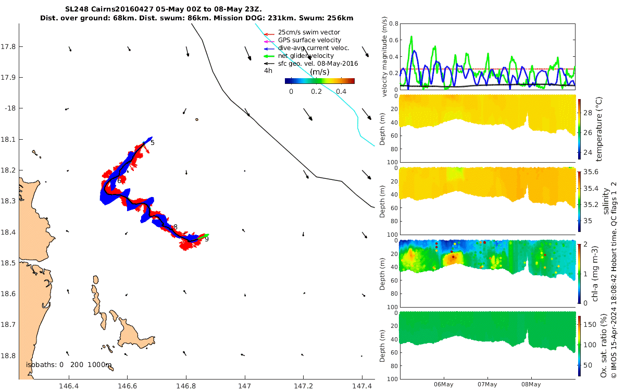Click the "Ox. sat. ratio (%)" colorbar label
The height and width of the screenshot is (391, 625).
(x=603, y=345)
